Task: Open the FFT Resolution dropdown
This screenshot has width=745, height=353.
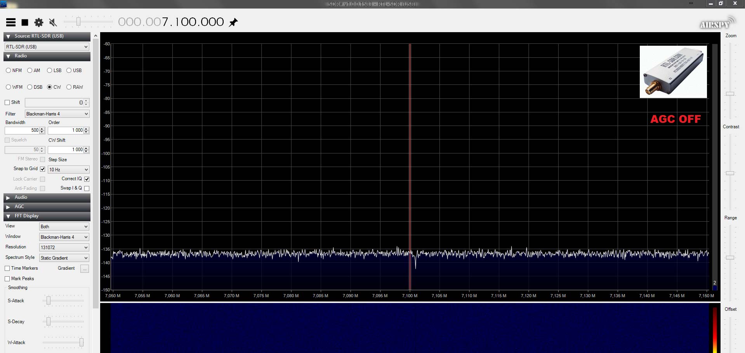Action: (x=64, y=248)
